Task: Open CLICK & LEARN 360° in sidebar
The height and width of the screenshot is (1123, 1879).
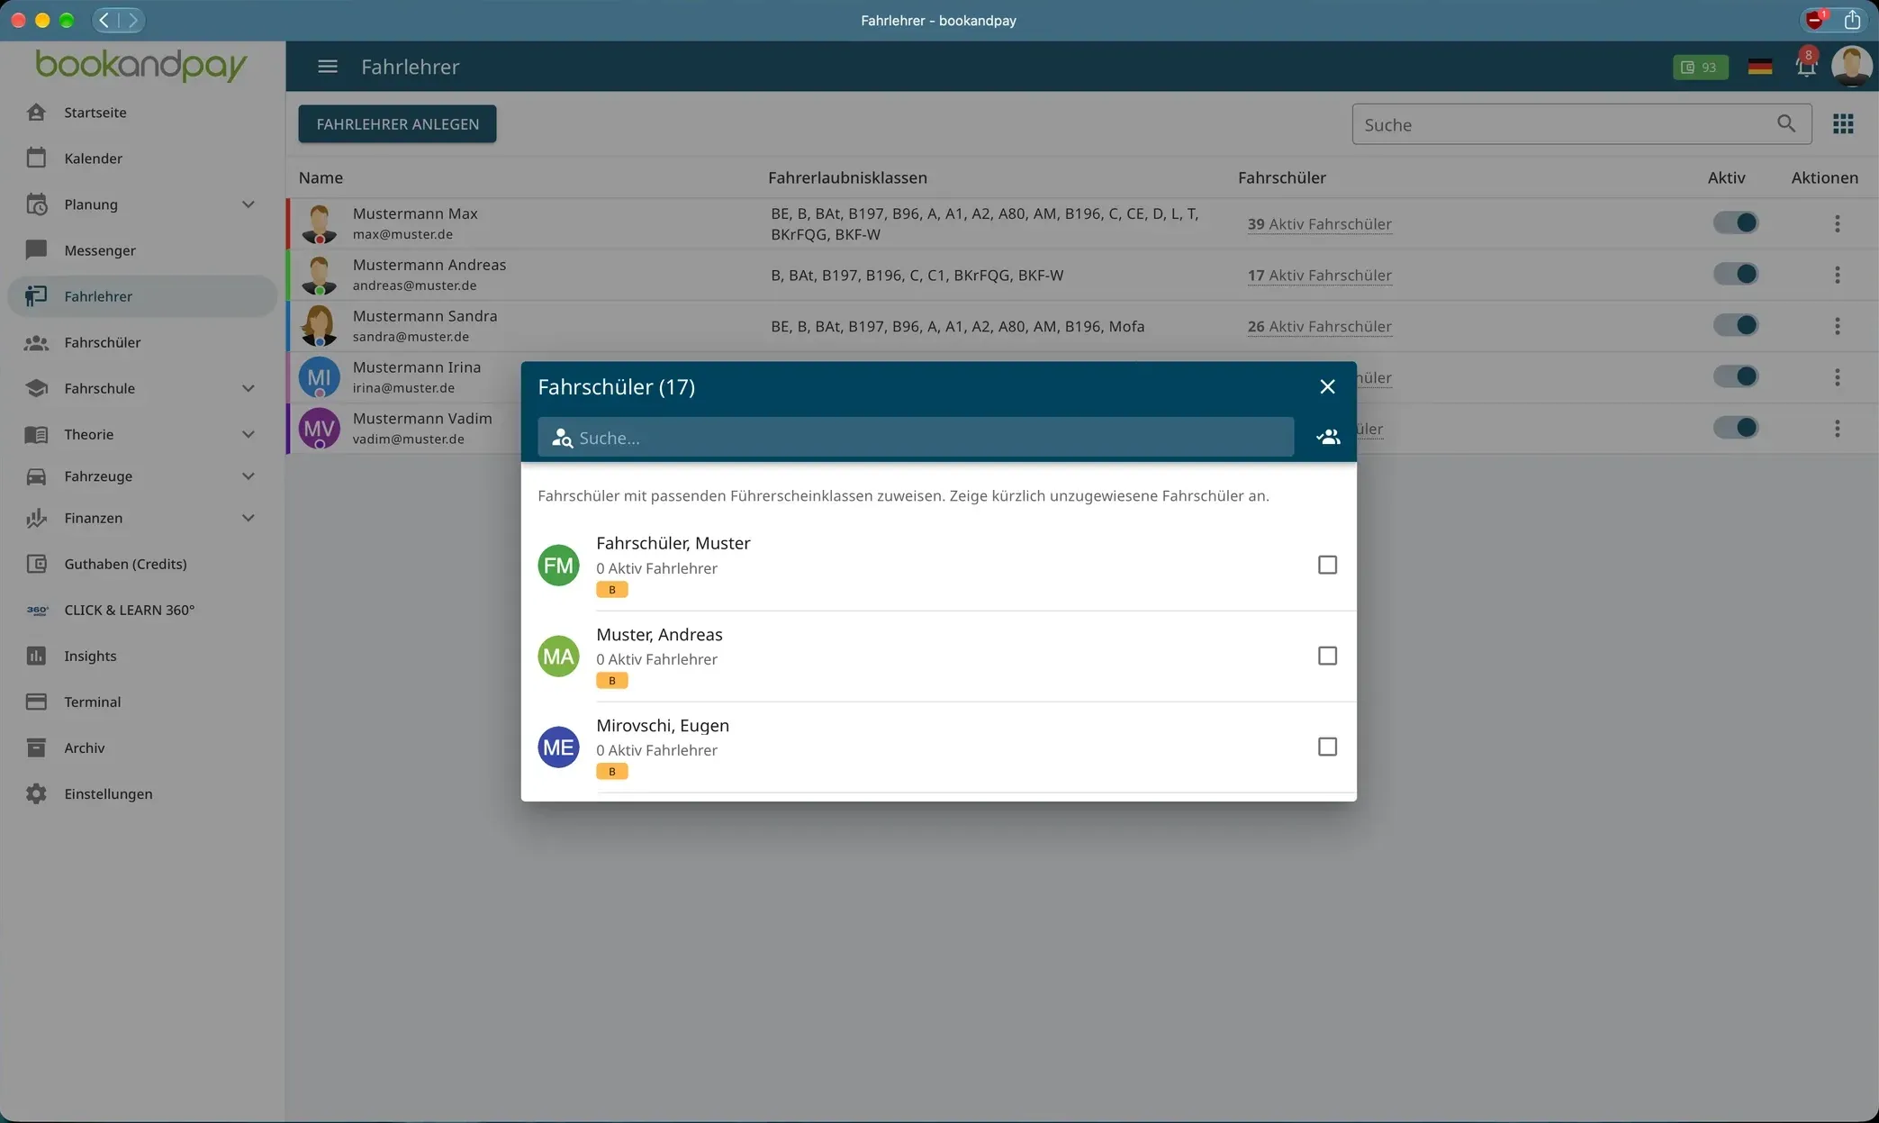Action: 141,611
